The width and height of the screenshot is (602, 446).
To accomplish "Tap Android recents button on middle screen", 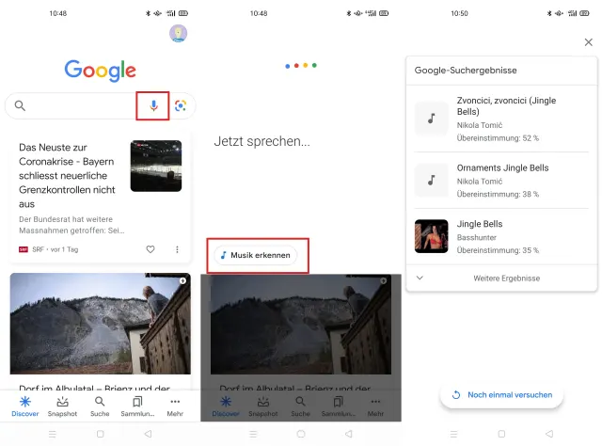I will click(253, 434).
